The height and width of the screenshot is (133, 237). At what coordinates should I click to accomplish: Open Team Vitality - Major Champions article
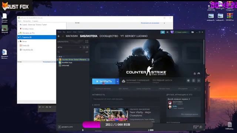coord(140,114)
